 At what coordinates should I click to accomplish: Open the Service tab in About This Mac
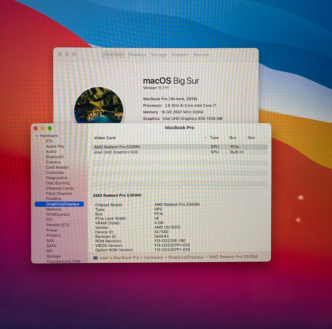pos(201,55)
